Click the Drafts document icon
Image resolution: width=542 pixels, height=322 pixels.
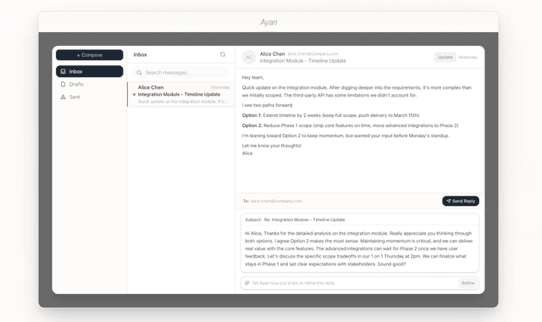point(63,84)
